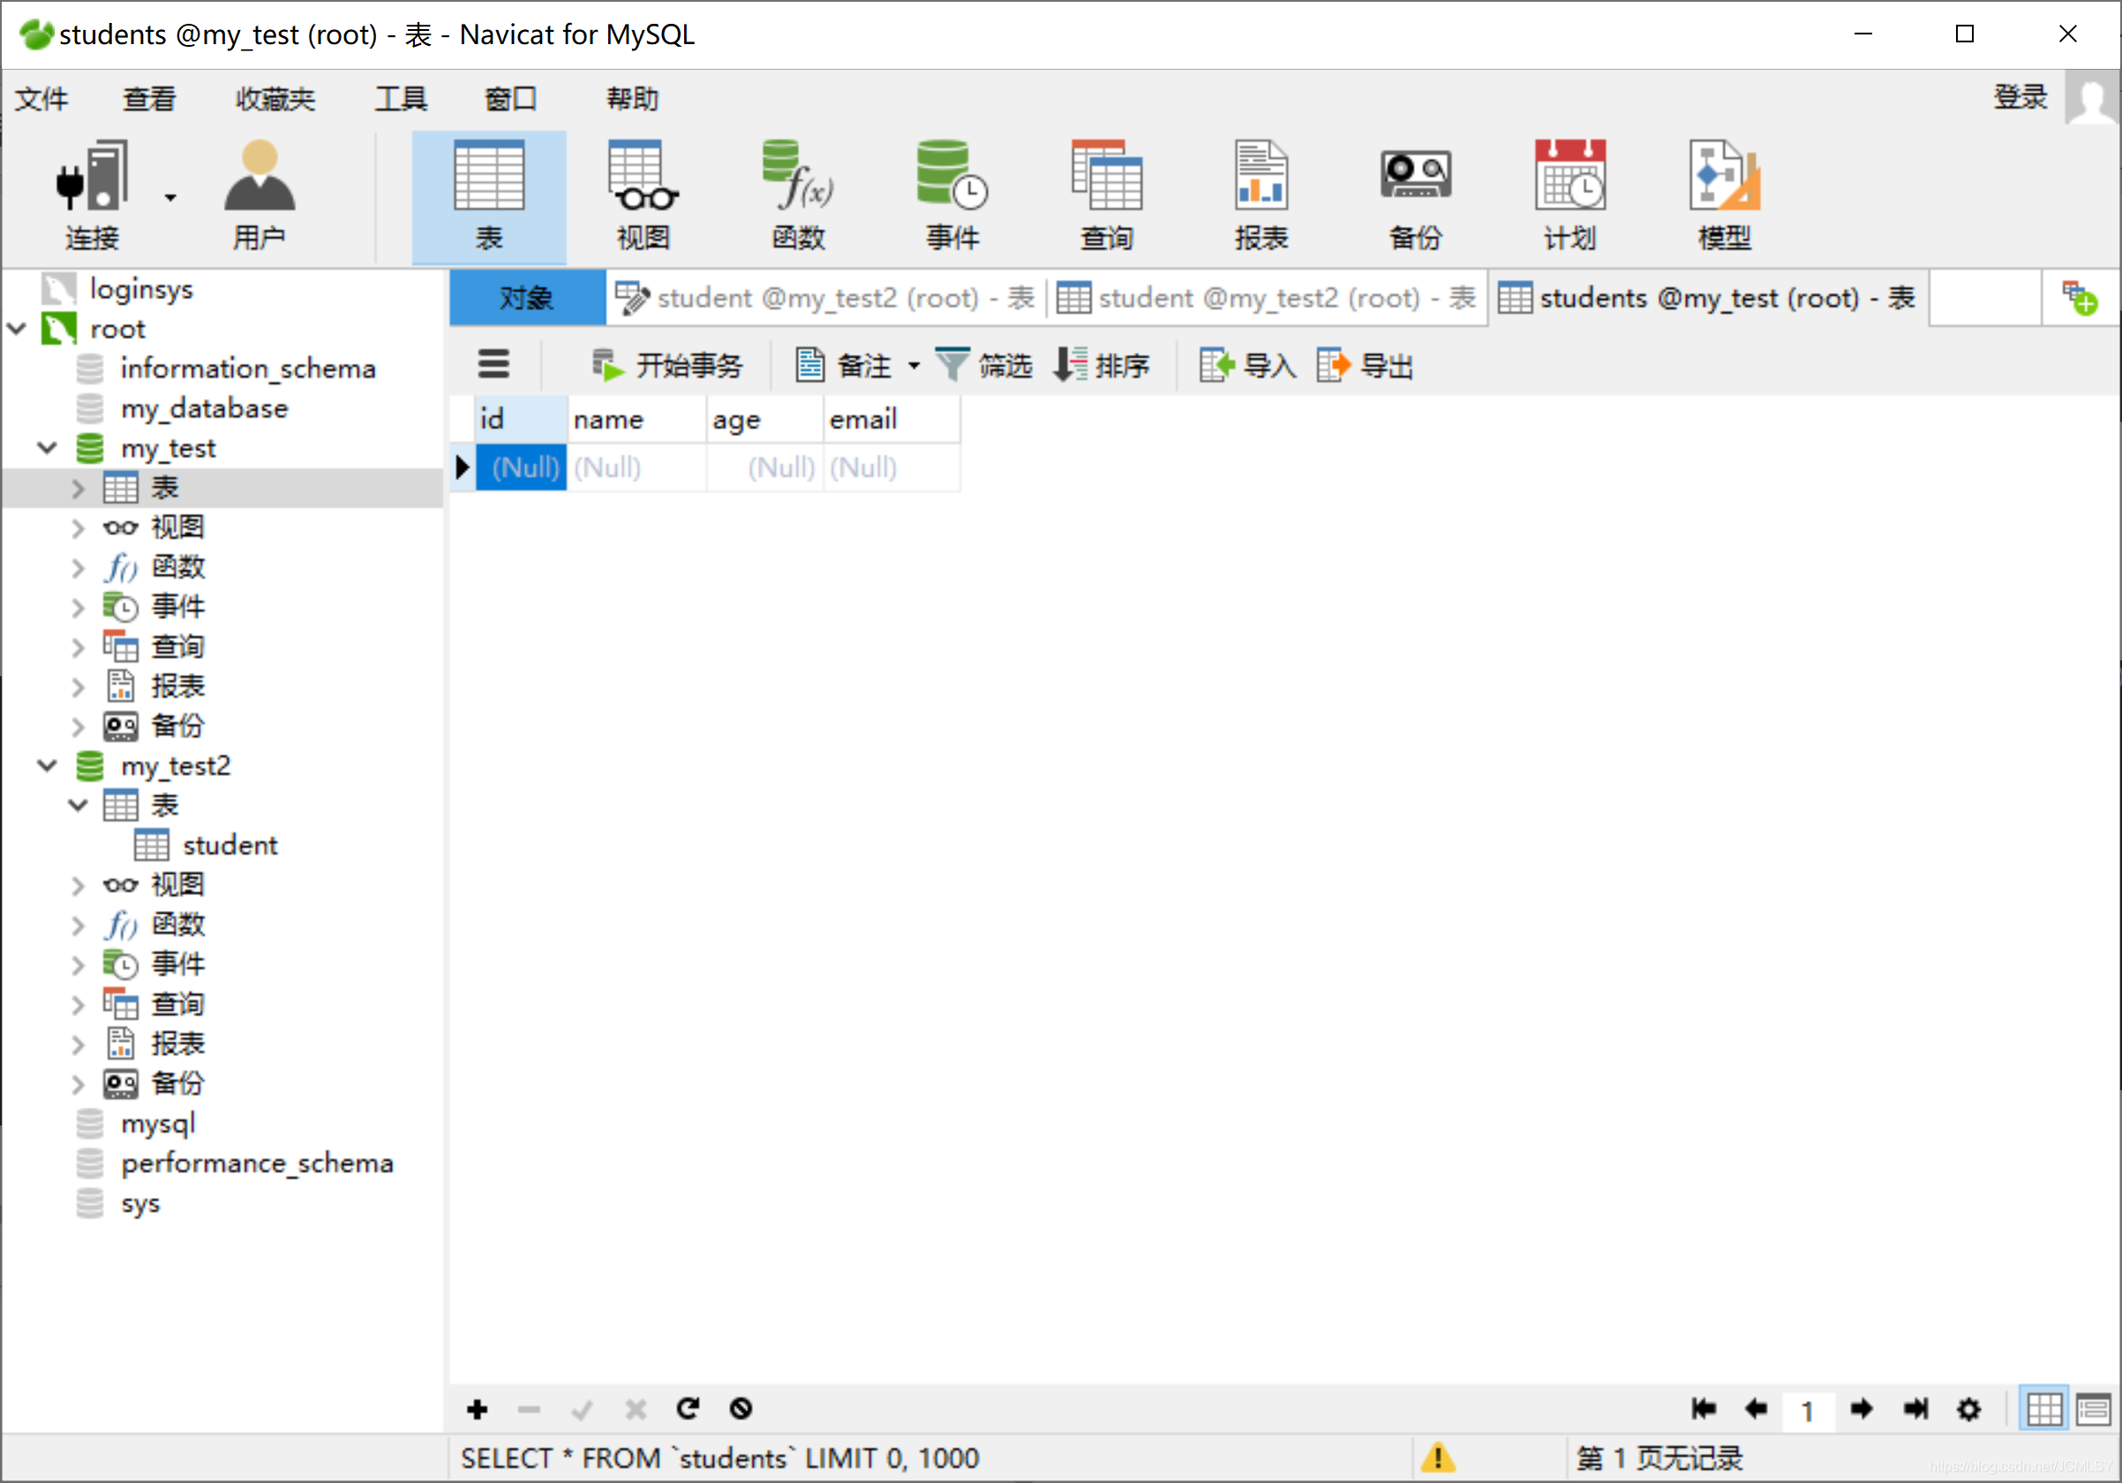Collapse the my_test2 database node
Screen dimensions: 2122x1483
[x=47, y=765]
